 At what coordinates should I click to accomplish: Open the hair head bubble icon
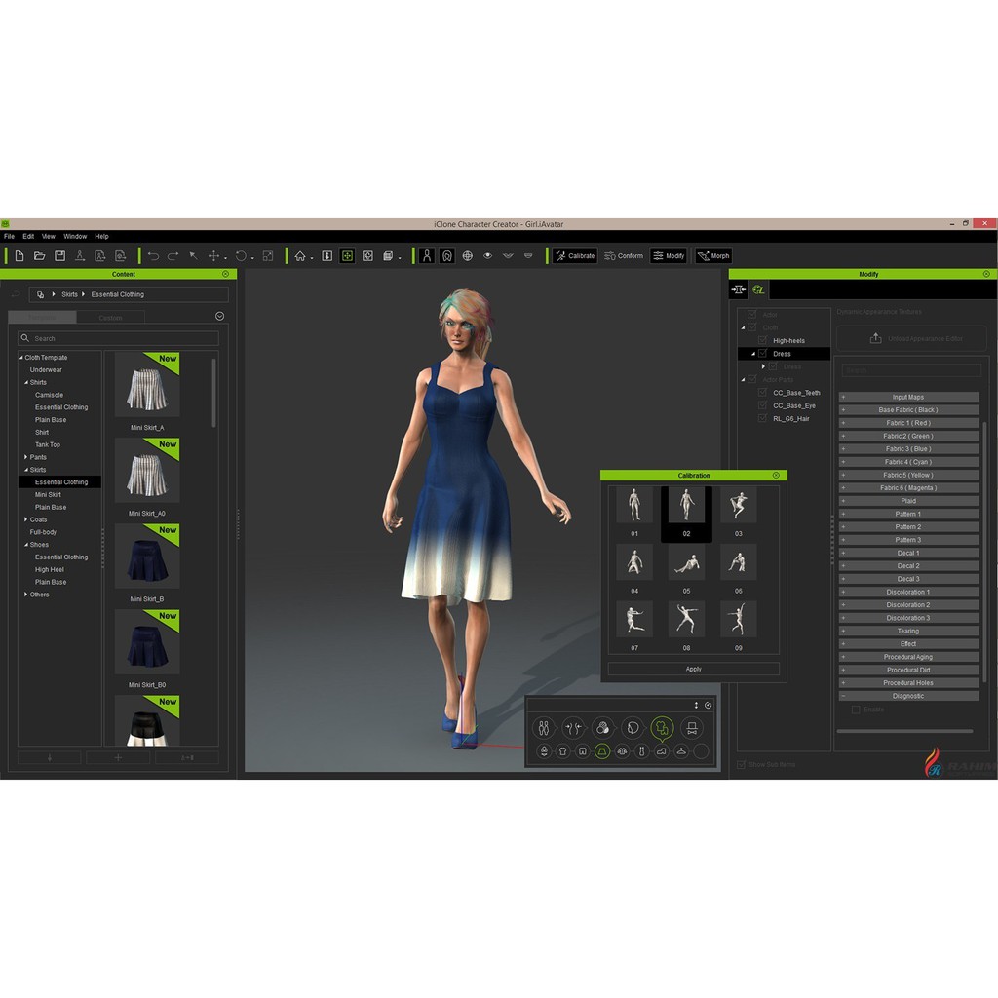coord(632,727)
